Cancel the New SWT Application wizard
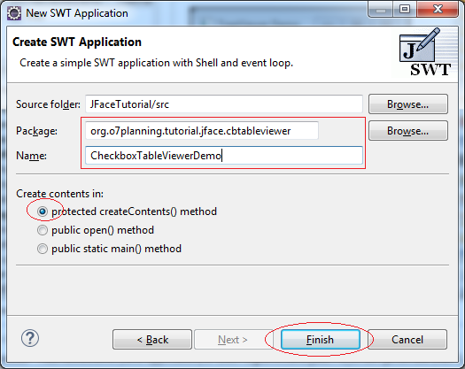This screenshot has height=369, width=465. click(407, 340)
